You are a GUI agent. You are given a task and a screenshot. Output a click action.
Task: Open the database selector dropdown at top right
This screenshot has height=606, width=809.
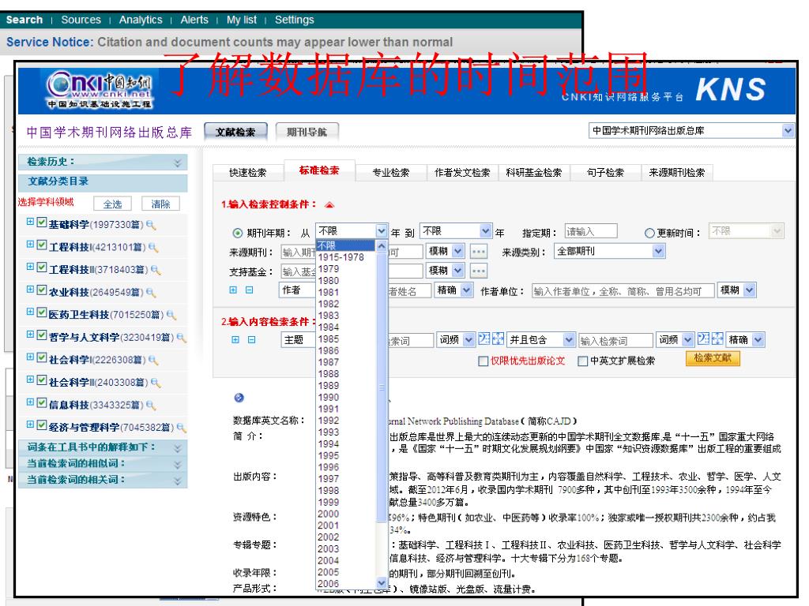(x=788, y=131)
